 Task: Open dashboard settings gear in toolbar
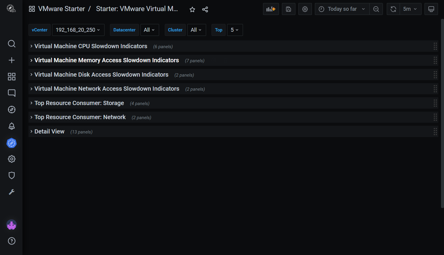305,9
